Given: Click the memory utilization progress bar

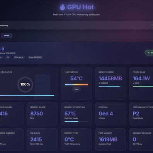Looking at the screenshot, I should click(x=76, y=121).
